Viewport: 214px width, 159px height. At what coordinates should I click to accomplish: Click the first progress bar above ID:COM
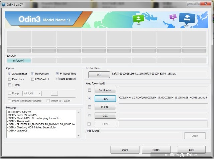click(19, 50)
